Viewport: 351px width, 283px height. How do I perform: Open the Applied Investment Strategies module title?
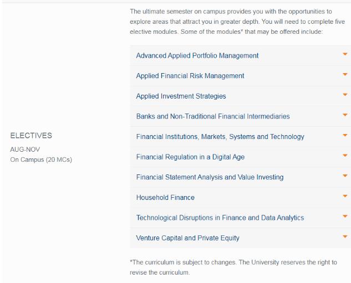coord(181,96)
